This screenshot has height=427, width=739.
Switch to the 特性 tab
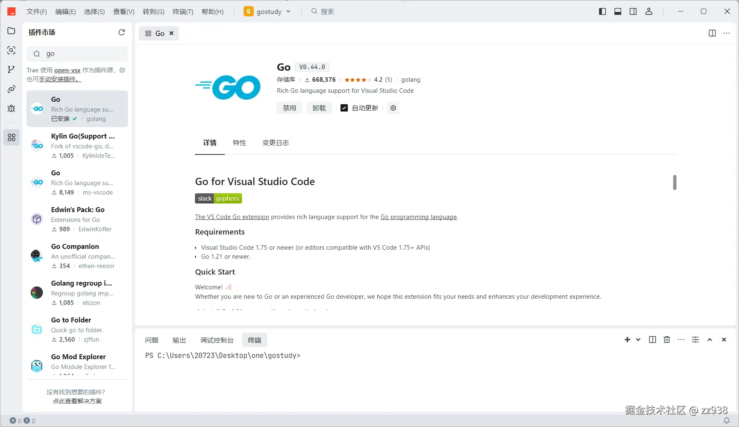pyautogui.click(x=240, y=143)
